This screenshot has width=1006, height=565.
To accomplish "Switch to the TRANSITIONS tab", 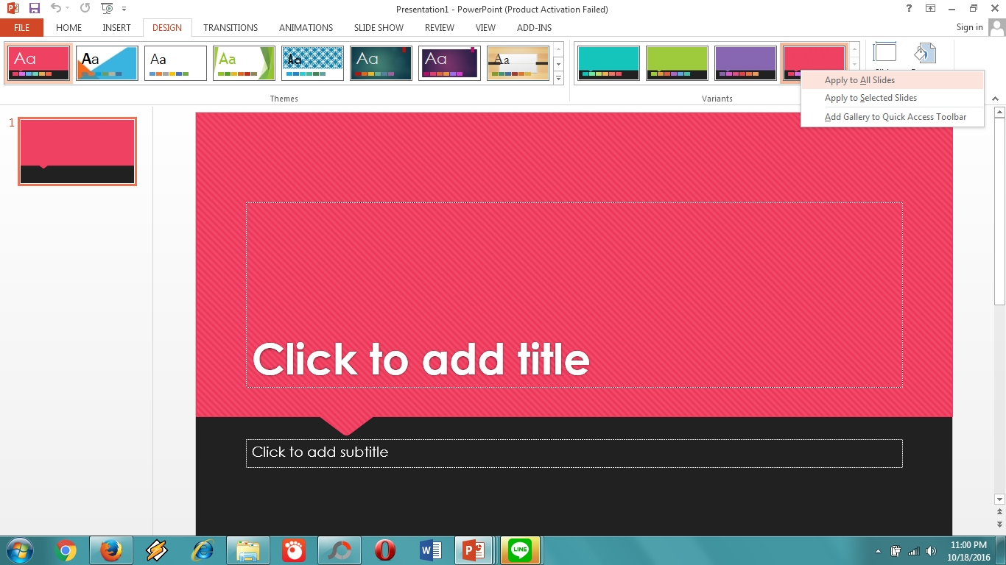I will coord(231,28).
